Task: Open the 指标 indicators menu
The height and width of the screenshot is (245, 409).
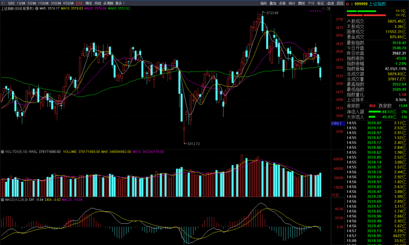Action: [x=264, y=3]
